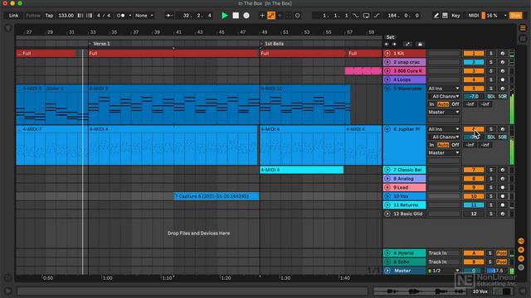The height and width of the screenshot is (298, 531).
Task: Solo the 1 Kit track
Action: click(x=490, y=53)
